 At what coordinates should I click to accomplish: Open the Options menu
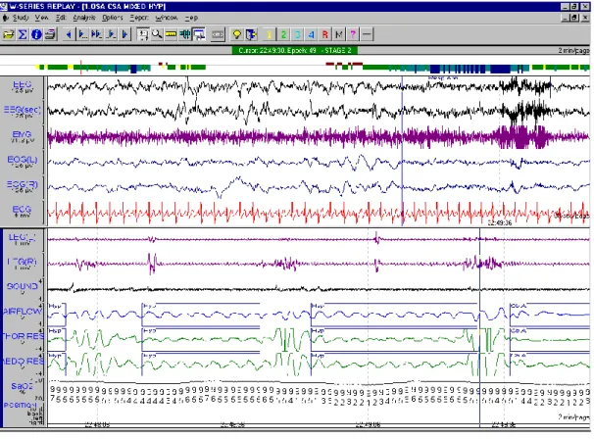113,18
